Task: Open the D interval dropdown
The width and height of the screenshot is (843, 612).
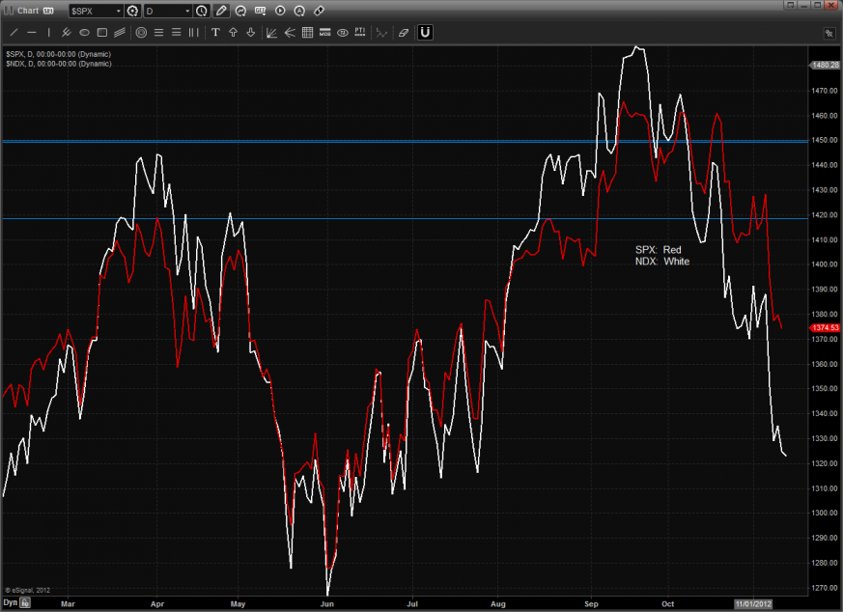Action: pos(187,11)
